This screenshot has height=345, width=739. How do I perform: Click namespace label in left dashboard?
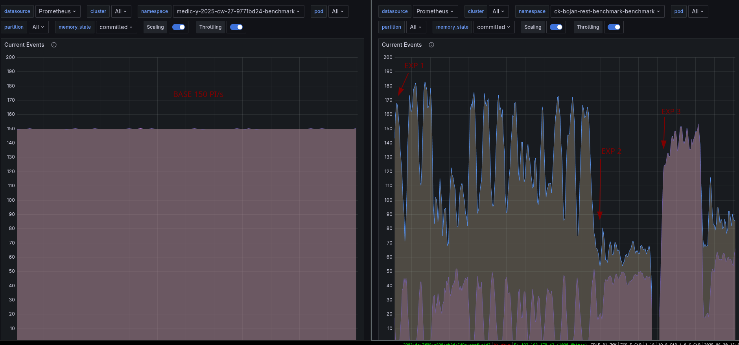click(x=155, y=11)
